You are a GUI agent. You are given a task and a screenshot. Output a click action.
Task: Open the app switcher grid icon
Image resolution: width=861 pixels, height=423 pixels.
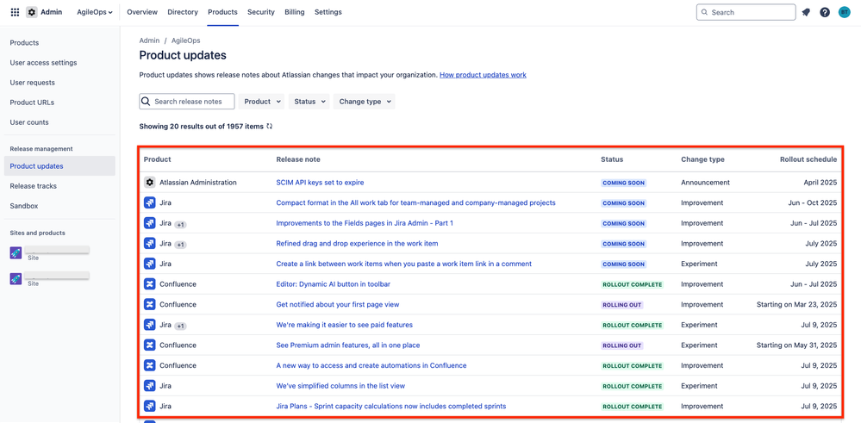tap(15, 12)
